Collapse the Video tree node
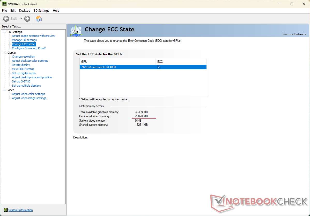Screen dimensions: 310x216 5,90
